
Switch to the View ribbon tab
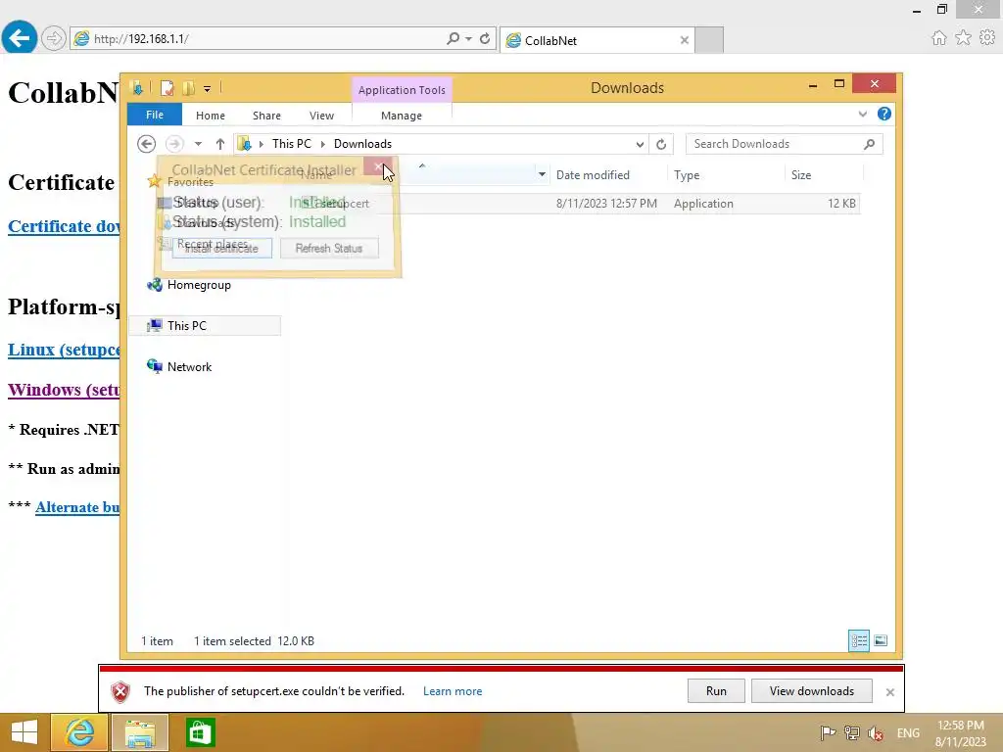point(321,116)
